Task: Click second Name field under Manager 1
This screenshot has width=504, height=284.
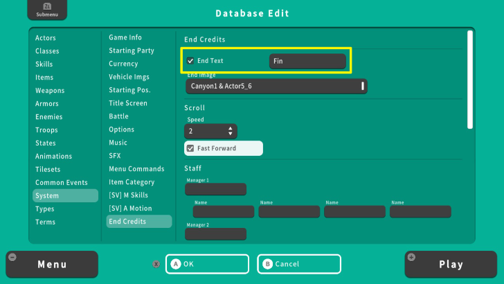Action: (289, 212)
